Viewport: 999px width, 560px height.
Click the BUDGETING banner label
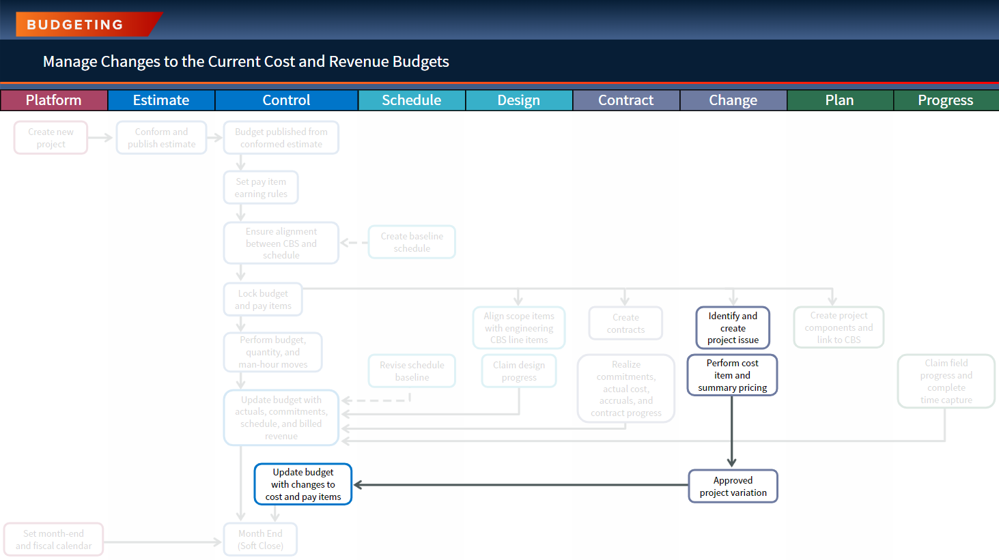(75, 25)
